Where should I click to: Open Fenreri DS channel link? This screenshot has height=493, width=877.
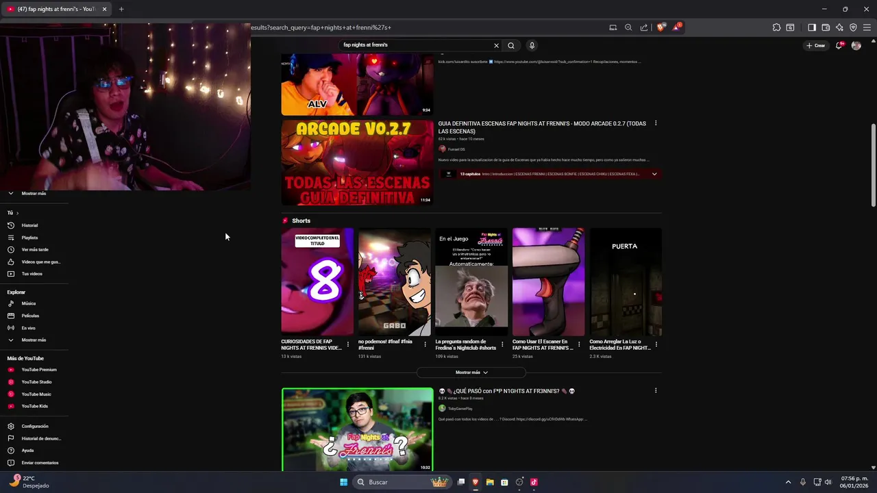point(456,149)
